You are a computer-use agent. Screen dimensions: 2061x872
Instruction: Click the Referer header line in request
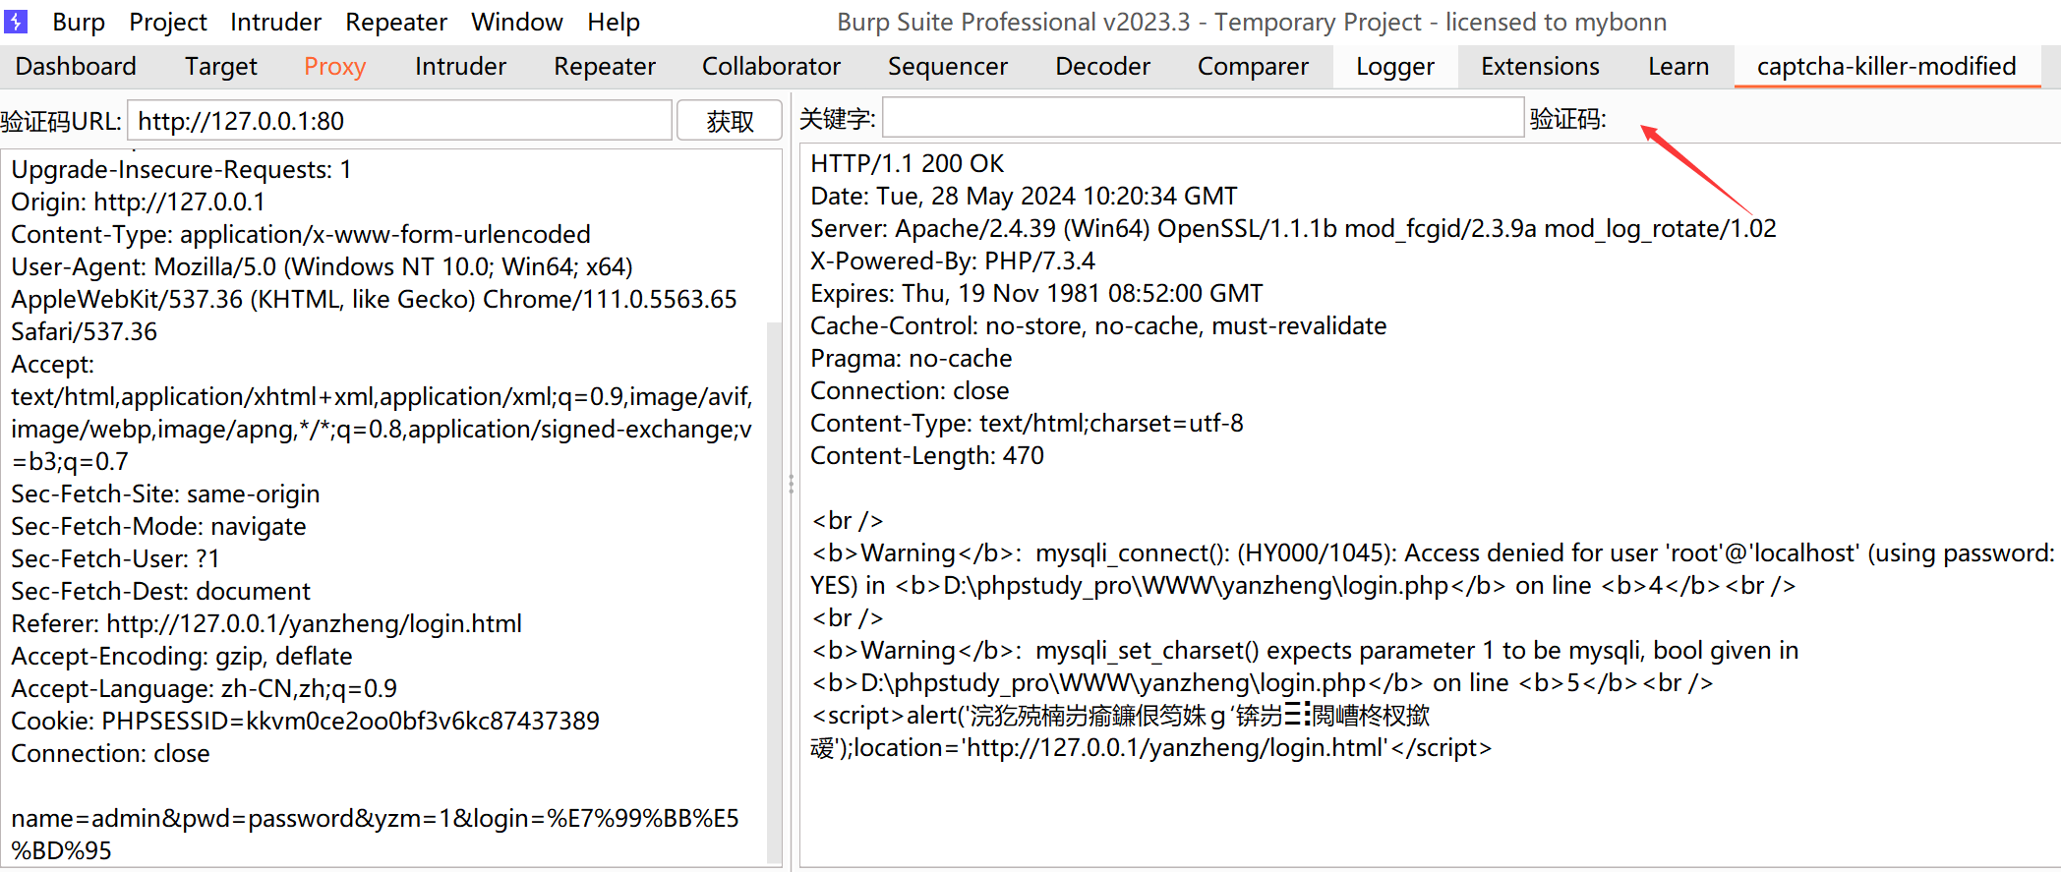[x=266, y=623]
